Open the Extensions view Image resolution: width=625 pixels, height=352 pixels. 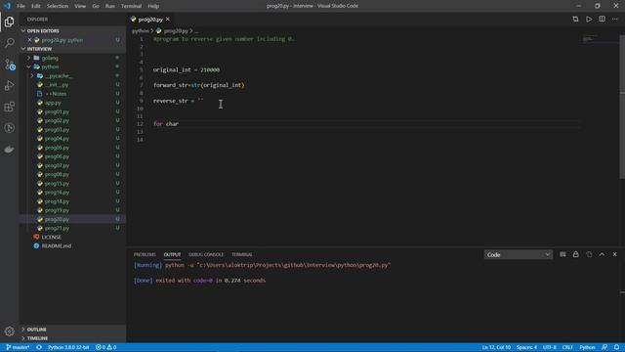tap(10, 107)
